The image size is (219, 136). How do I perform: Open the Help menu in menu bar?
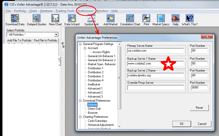[x=114, y=11]
